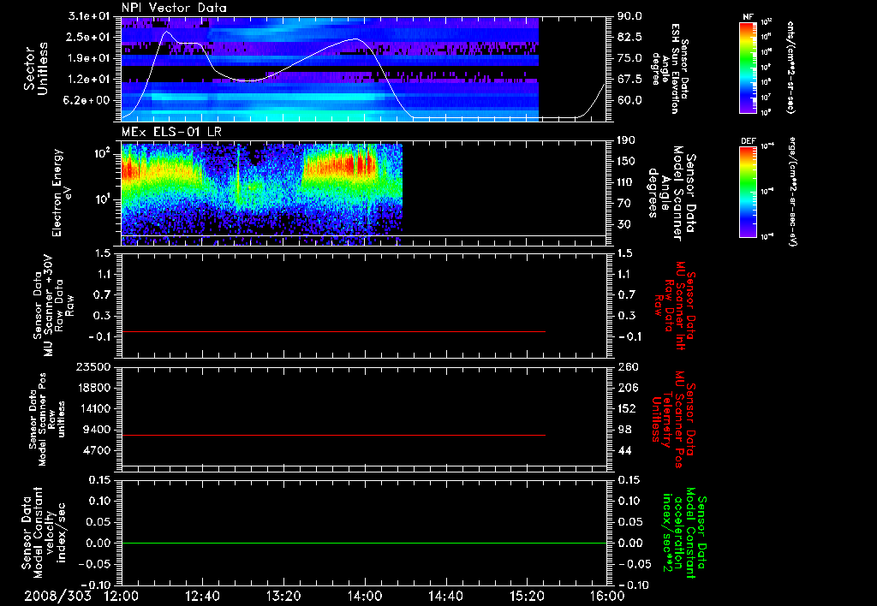The image size is (877, 606).
Task: Click the white sun elevation curve peak
Action: click(166, 32)
